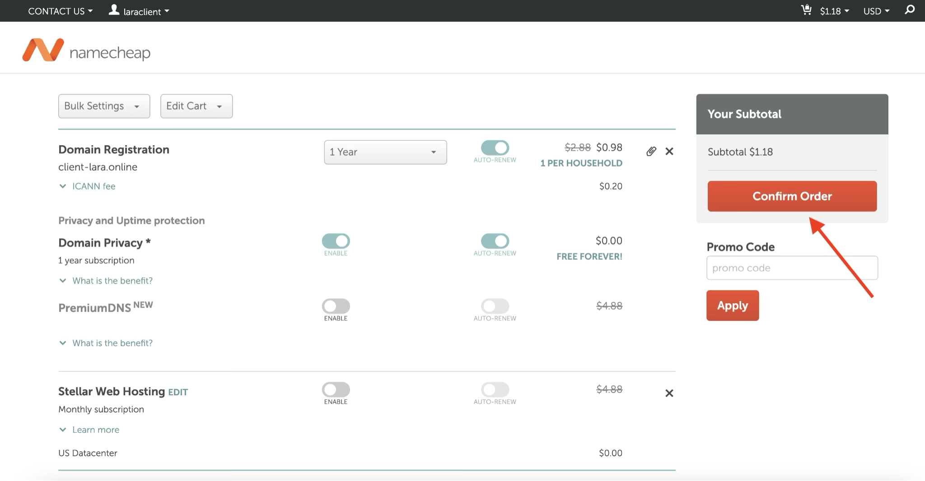
Task: Click the Apply promo button
Action: point(732,305)
